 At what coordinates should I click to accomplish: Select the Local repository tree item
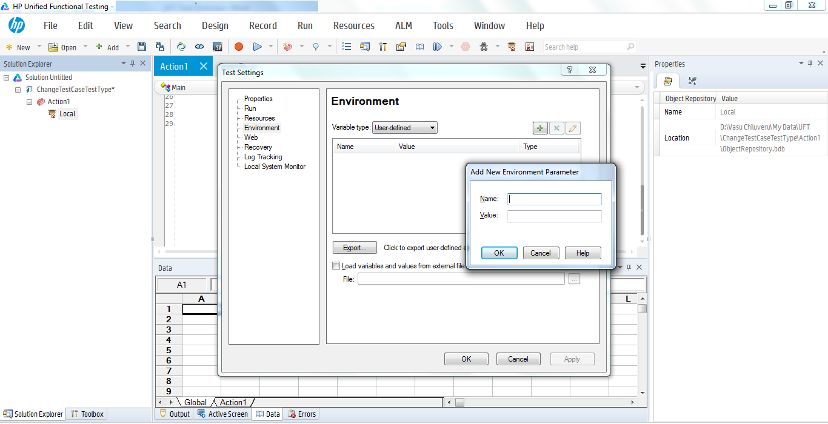[x=67, y=114]
